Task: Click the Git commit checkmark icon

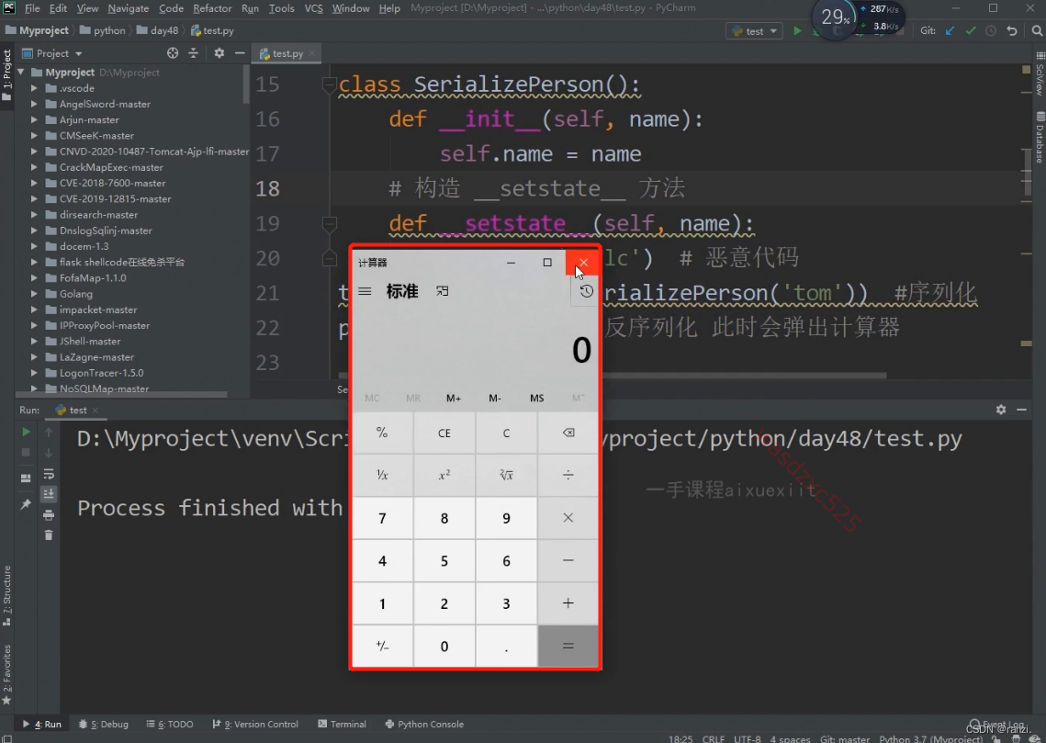Action: click(971, 30)
